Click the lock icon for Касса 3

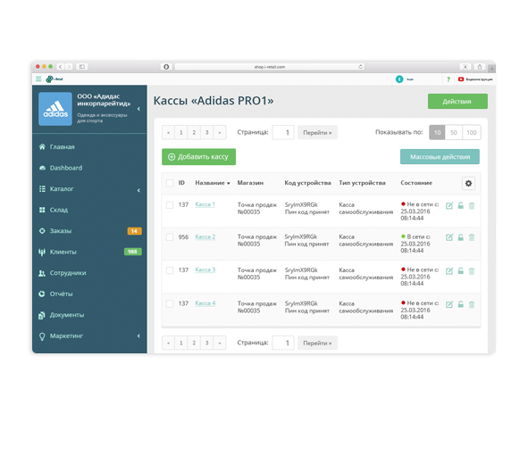tap(461, 270)
